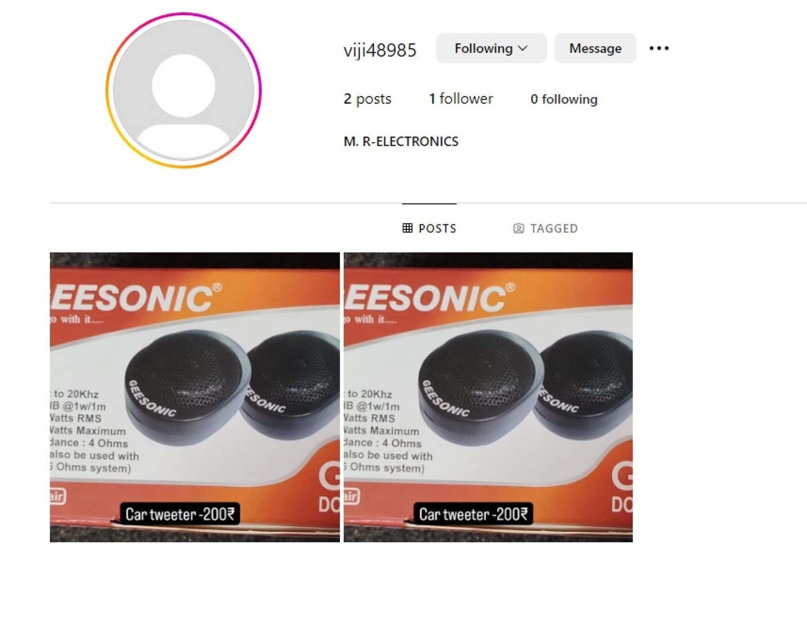The image size is (807, 629).
Task: Open the 1 follower list
Action: 460,99
